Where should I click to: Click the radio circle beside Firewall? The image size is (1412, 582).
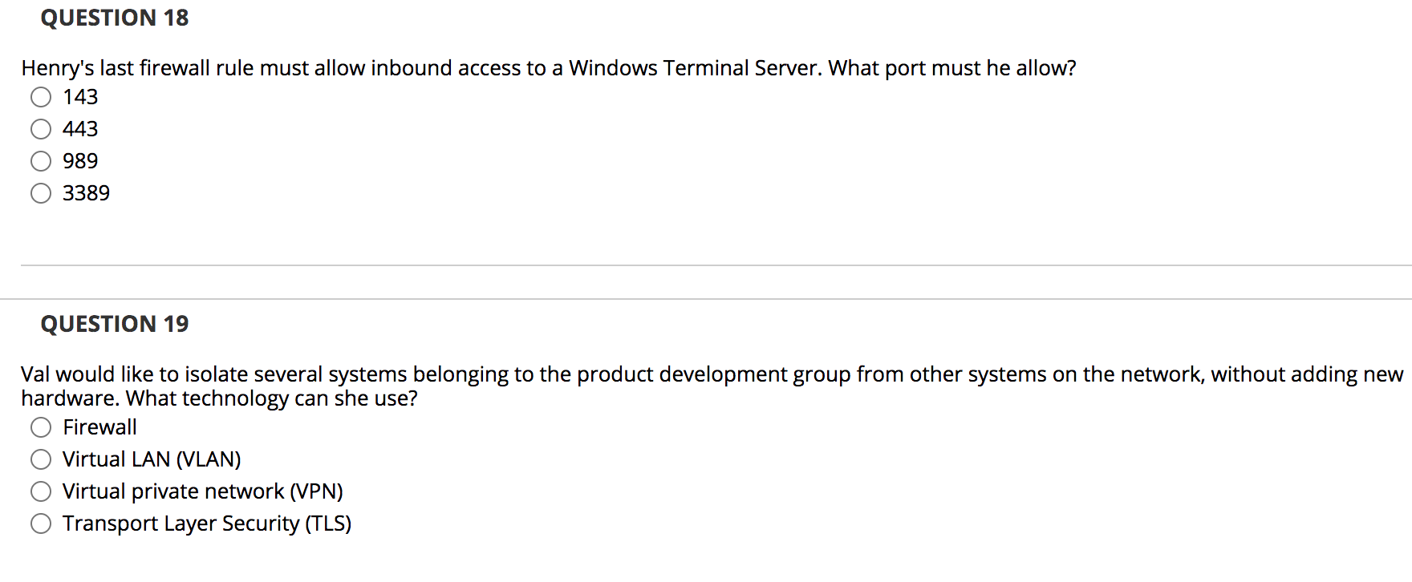(x=41, y=427)
